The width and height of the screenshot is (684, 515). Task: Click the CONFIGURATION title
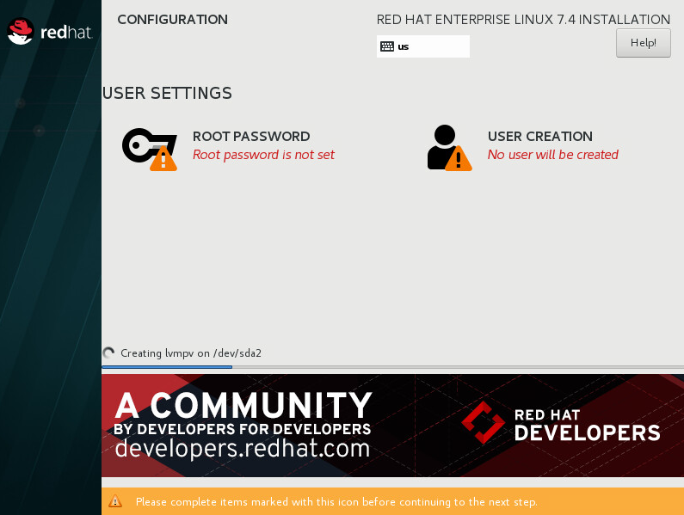[x=172, y=20]
